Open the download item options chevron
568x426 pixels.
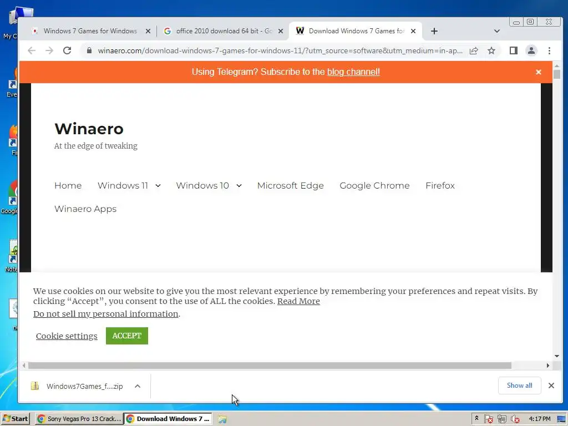click(138, 386)
